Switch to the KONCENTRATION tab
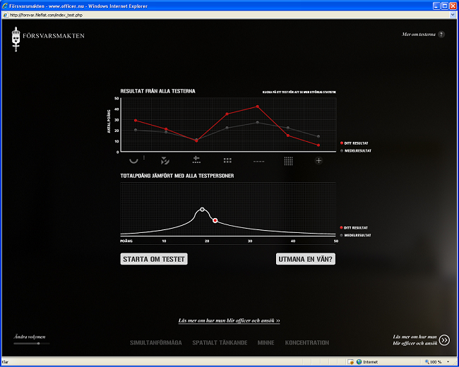459x367 pixels. click(307, 343)
